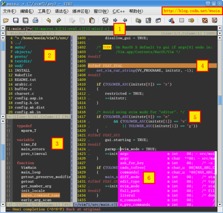This screenshot has height=213, width=223.
Task: Click the Find Previous arrow icon
Action: pyautogui.click(x=125, y=21)
